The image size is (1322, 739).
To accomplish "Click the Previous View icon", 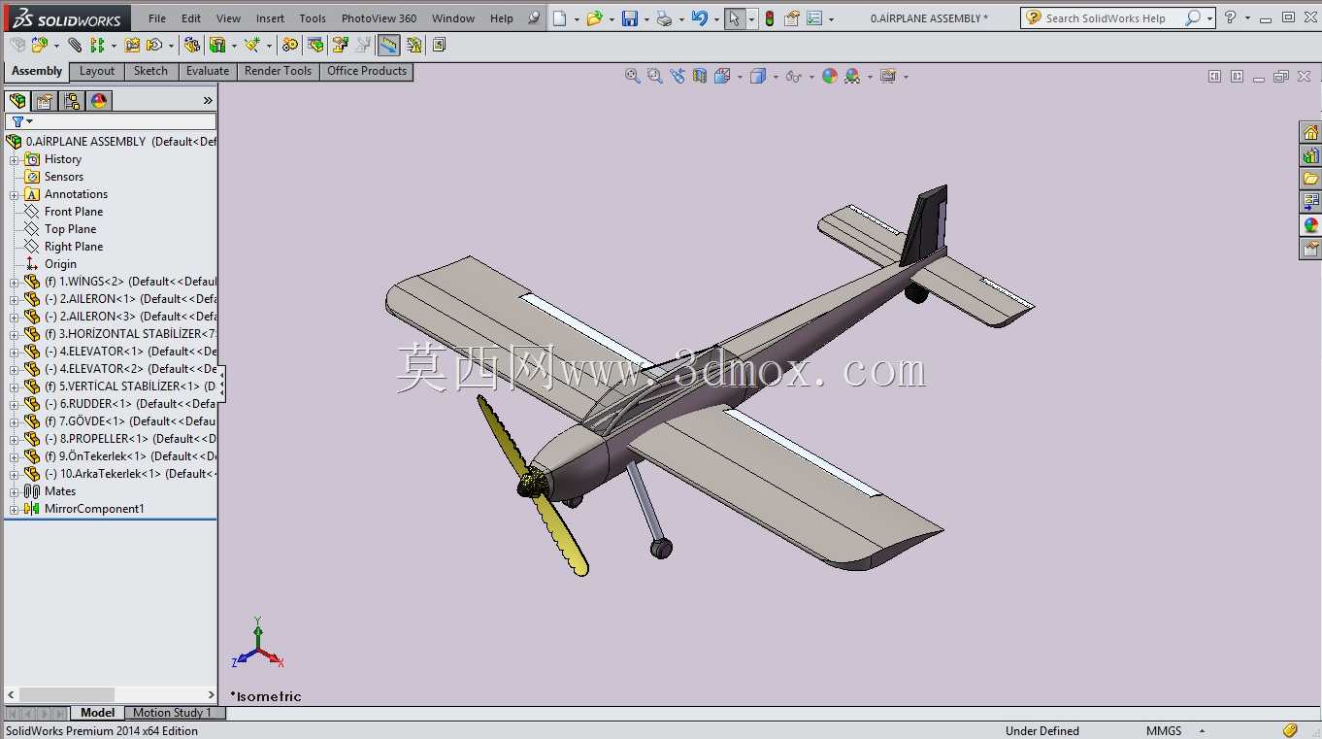I will (x=677, y=76).
